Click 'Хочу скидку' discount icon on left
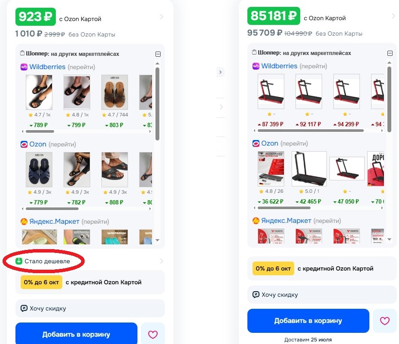399x344 pixels. tap(24, 308)
